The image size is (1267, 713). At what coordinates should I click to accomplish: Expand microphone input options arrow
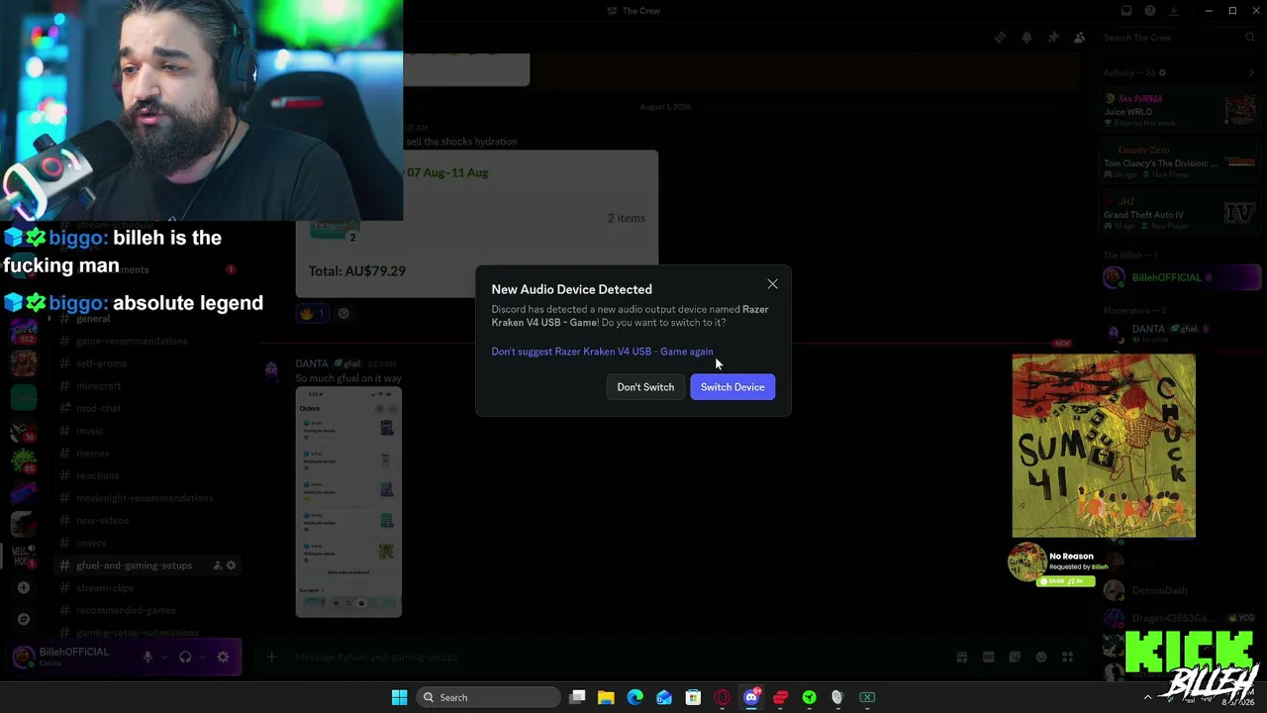click(x=163, y=657)
